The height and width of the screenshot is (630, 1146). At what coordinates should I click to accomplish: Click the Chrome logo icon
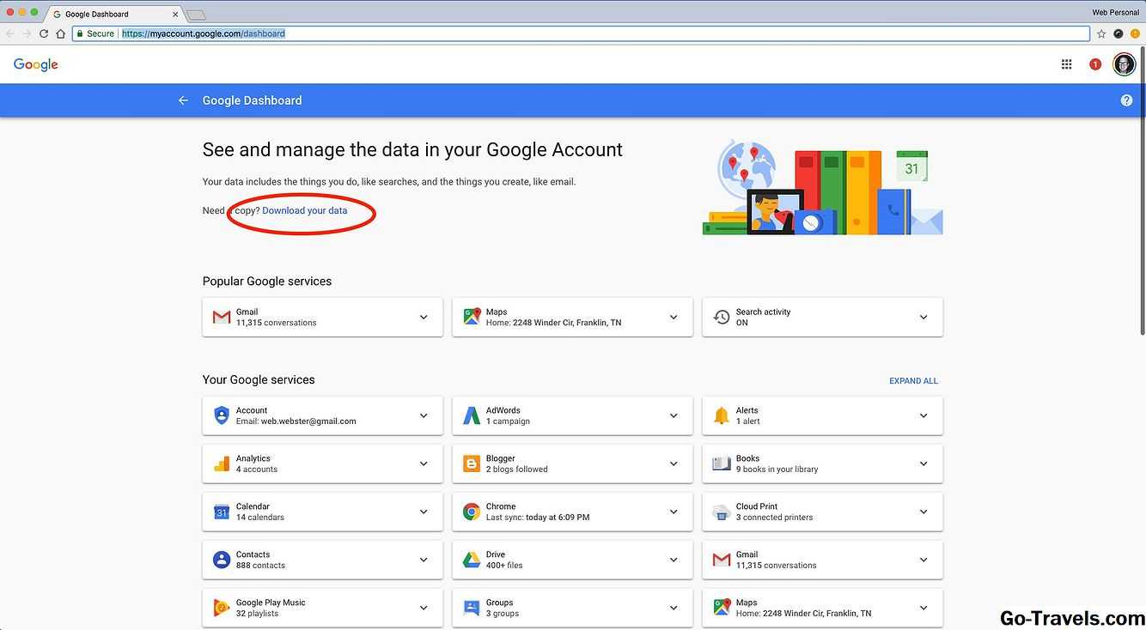(472, 512)
